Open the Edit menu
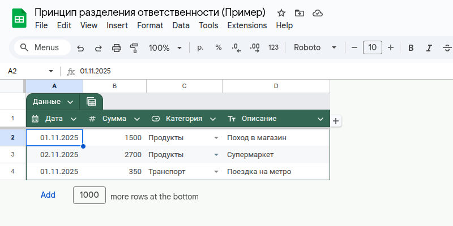 [64, 25]
